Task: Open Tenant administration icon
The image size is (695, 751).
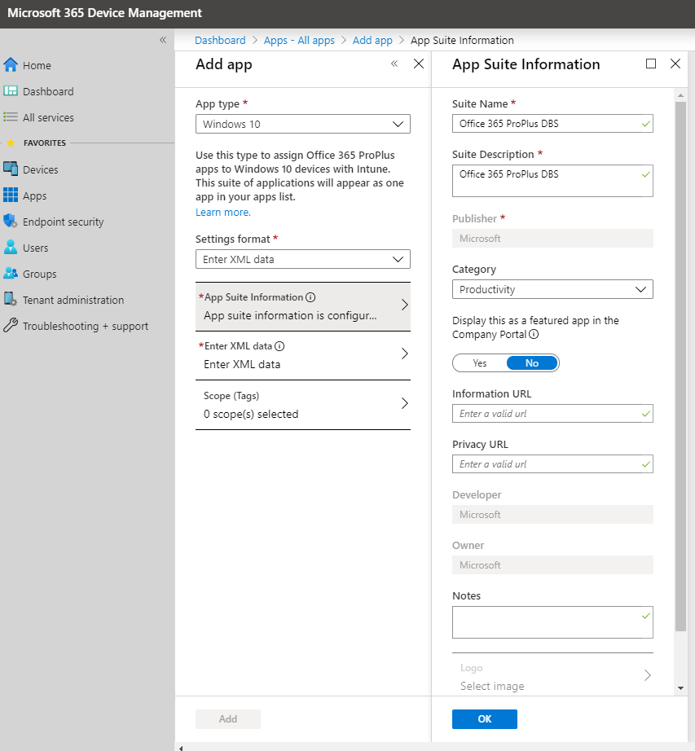Action: coord(11,300)
